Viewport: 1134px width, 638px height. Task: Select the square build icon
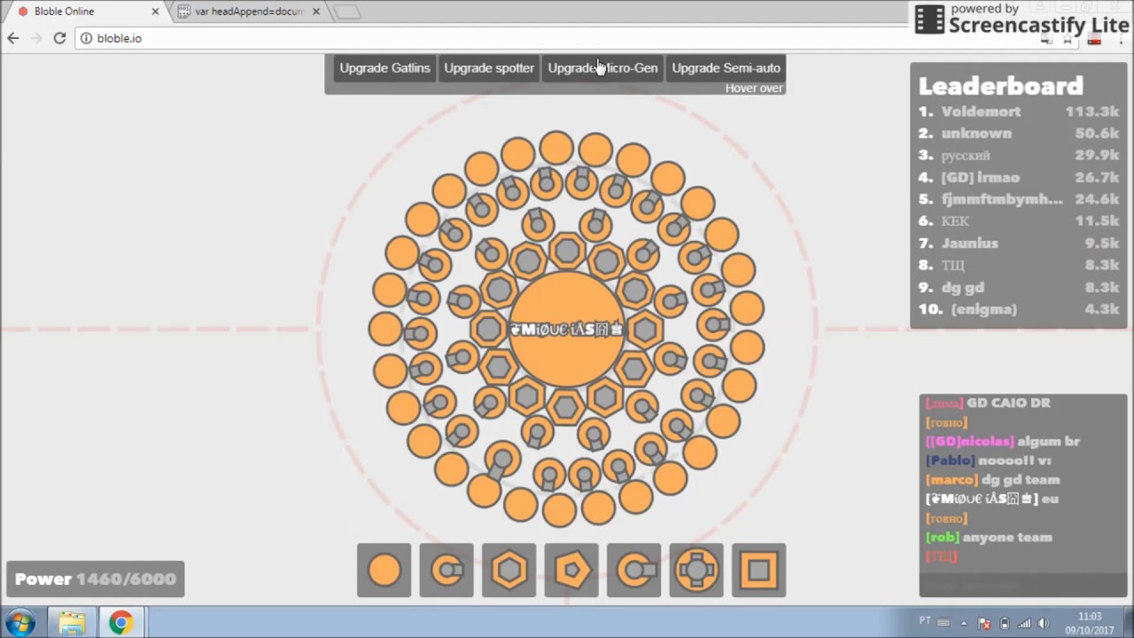coord(759,570)
